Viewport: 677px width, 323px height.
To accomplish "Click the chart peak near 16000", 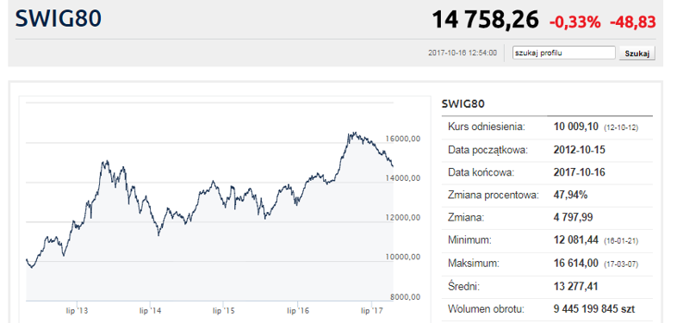I will pyautogui.click(x=352, y=133).
